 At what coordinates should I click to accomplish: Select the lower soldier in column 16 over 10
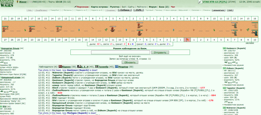(255, 33)
